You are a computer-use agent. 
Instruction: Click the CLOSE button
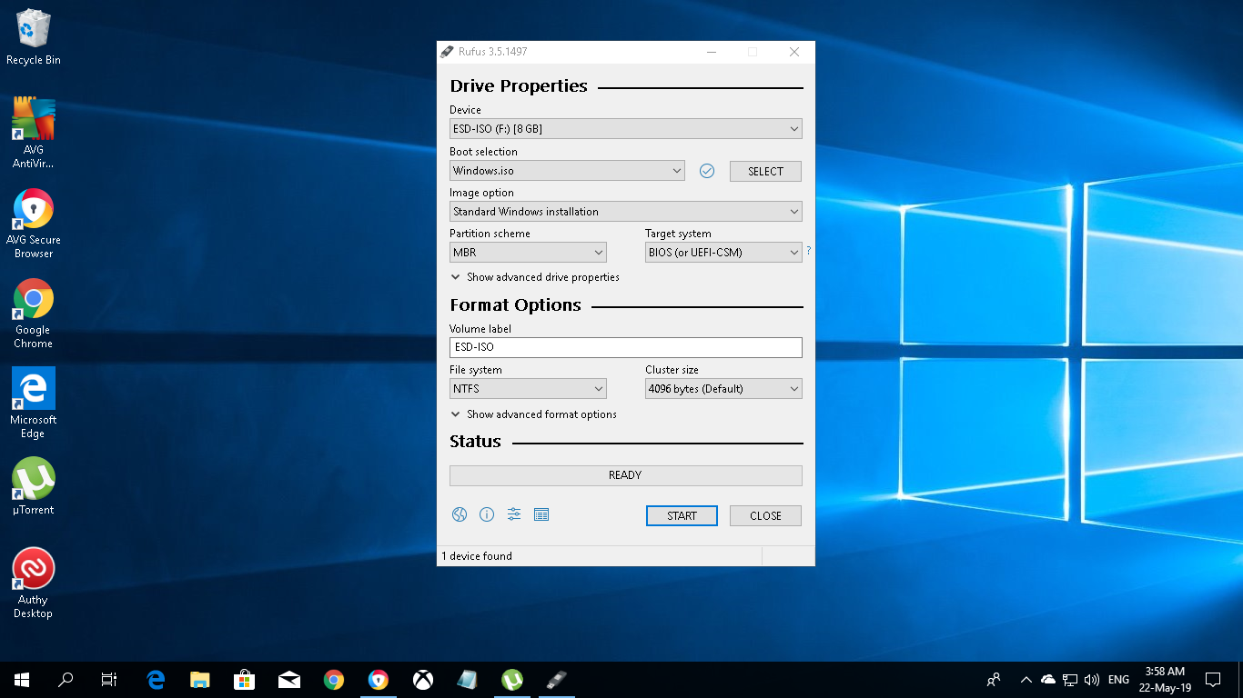(765, 515)
